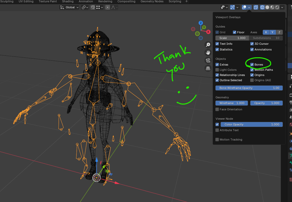Click the zoom viewport magnifier icon
This screenshot has width=292, height=202.
(208, 45)
